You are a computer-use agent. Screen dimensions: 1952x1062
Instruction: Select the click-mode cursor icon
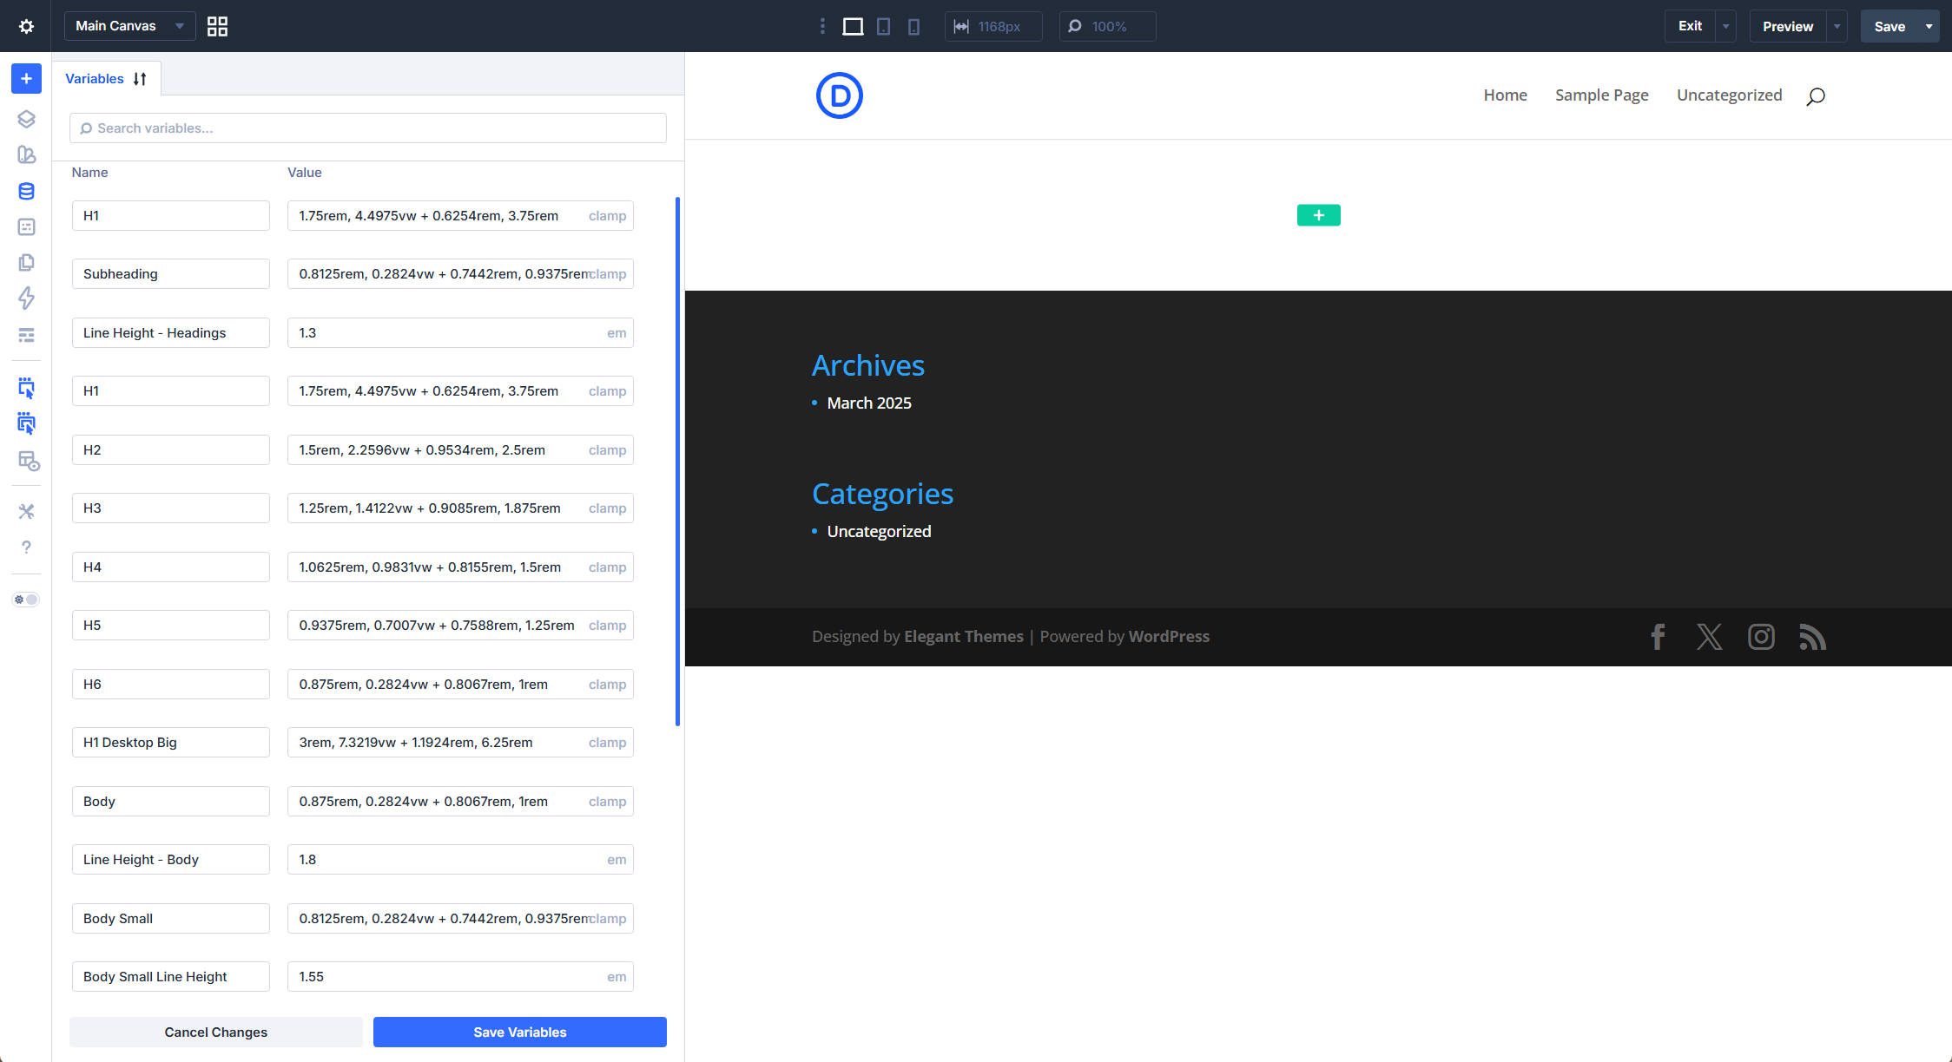[x=26, y=388]
